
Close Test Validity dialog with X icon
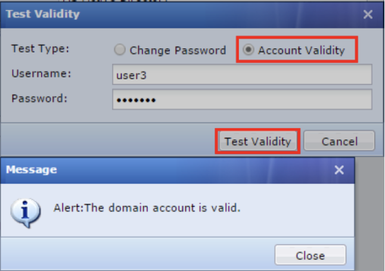coord(368,14)
